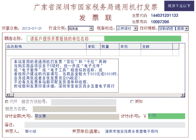Click the 销货方名称 input field
The image size is (196, 140).
[x=74, y=109]
